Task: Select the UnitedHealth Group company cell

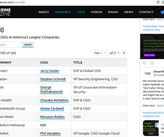Action: tap(19, 108)
